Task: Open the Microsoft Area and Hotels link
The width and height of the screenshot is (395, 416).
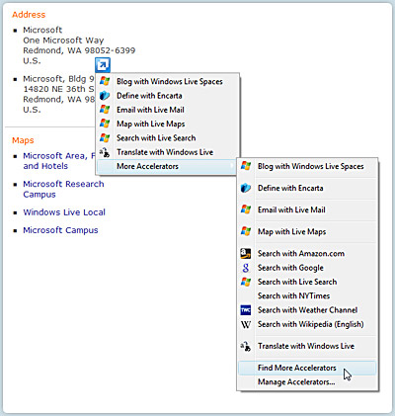Action: coord(59,161)
